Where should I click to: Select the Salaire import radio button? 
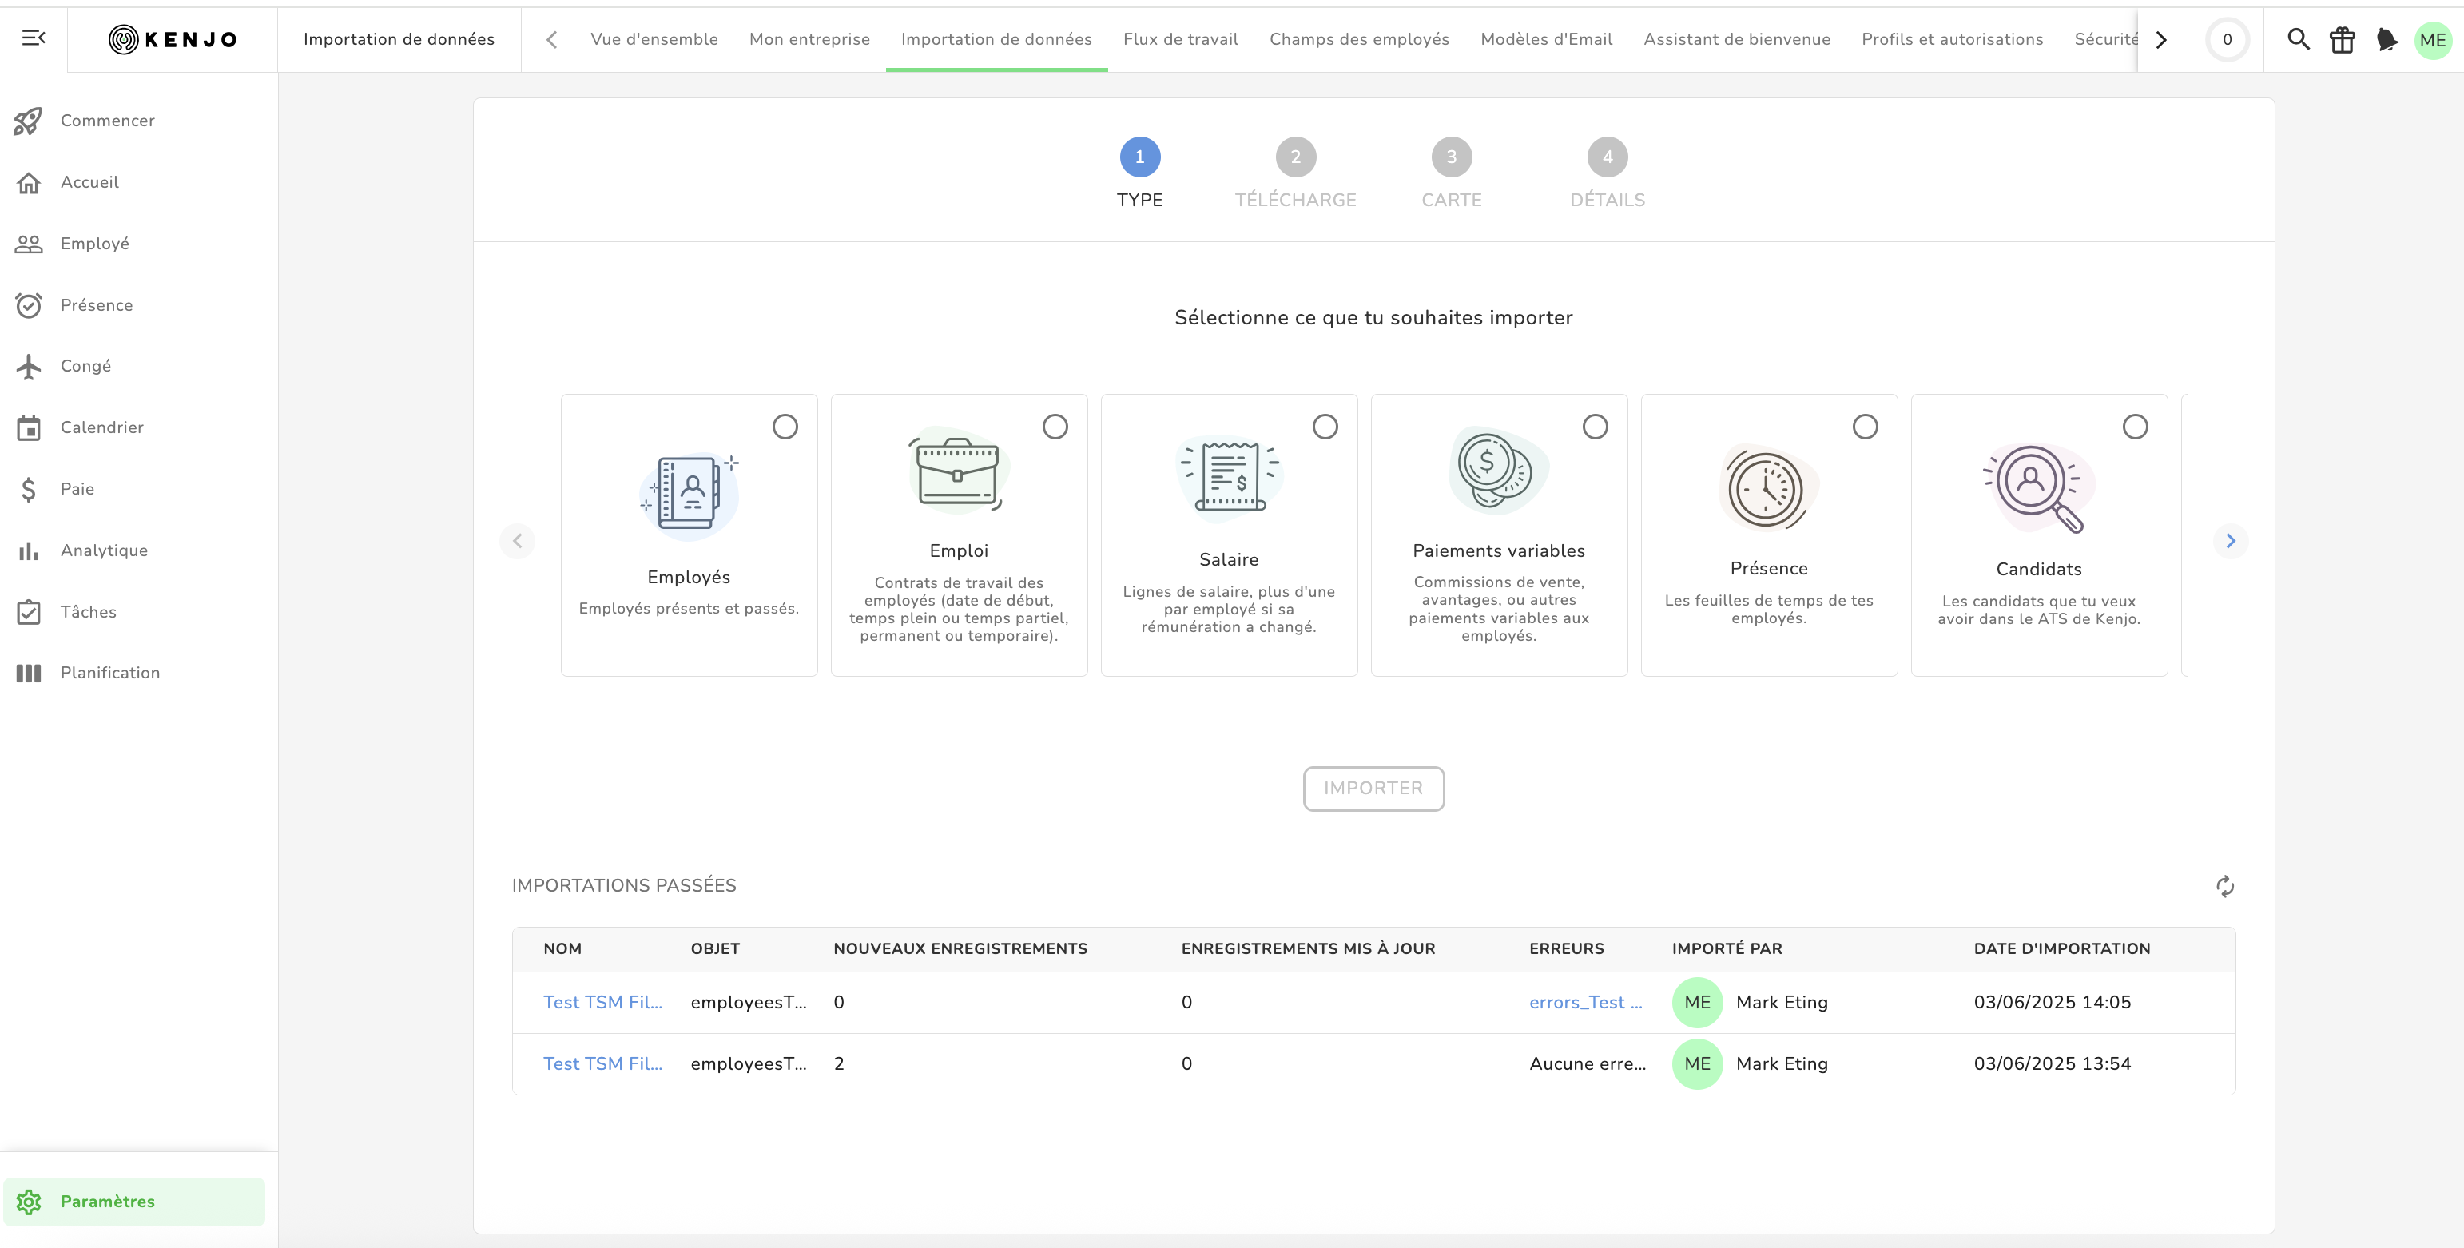click(x=1325, y=427)
